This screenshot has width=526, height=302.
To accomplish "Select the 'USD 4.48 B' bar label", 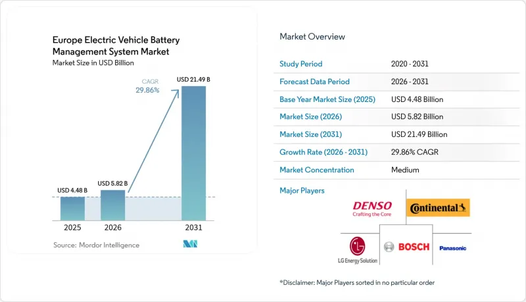I will click(x=72, y=190).
